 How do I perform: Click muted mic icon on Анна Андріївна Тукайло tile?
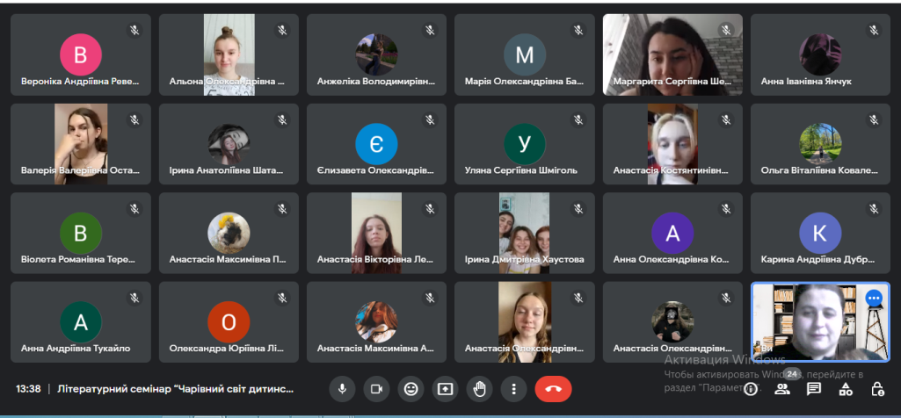[x=134, y=298]
